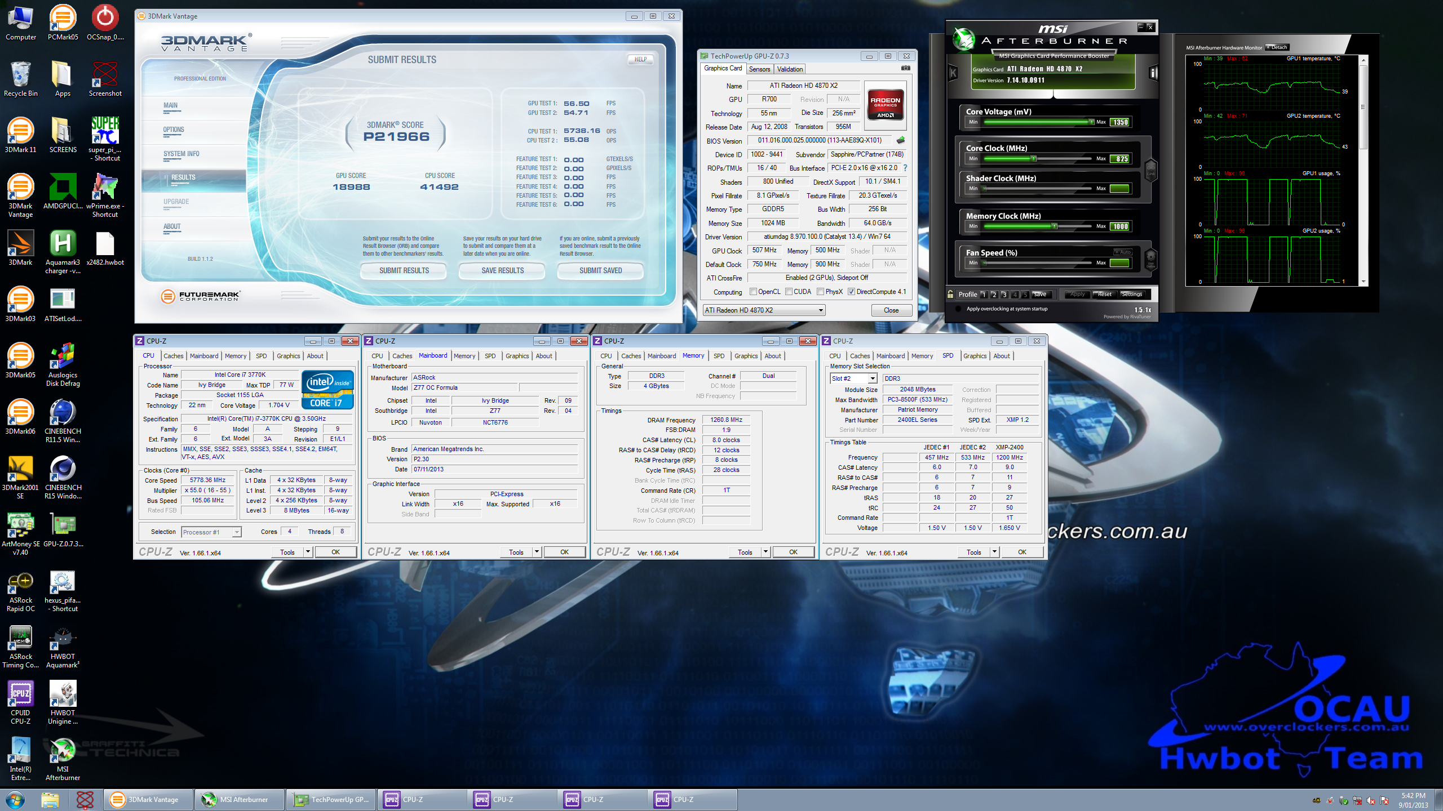This screenshot has width=1443, height=811.
Task: Open GPU selector dropdown ATI Radeon HD 4870 X2
Action: click(x=764, y=310)
